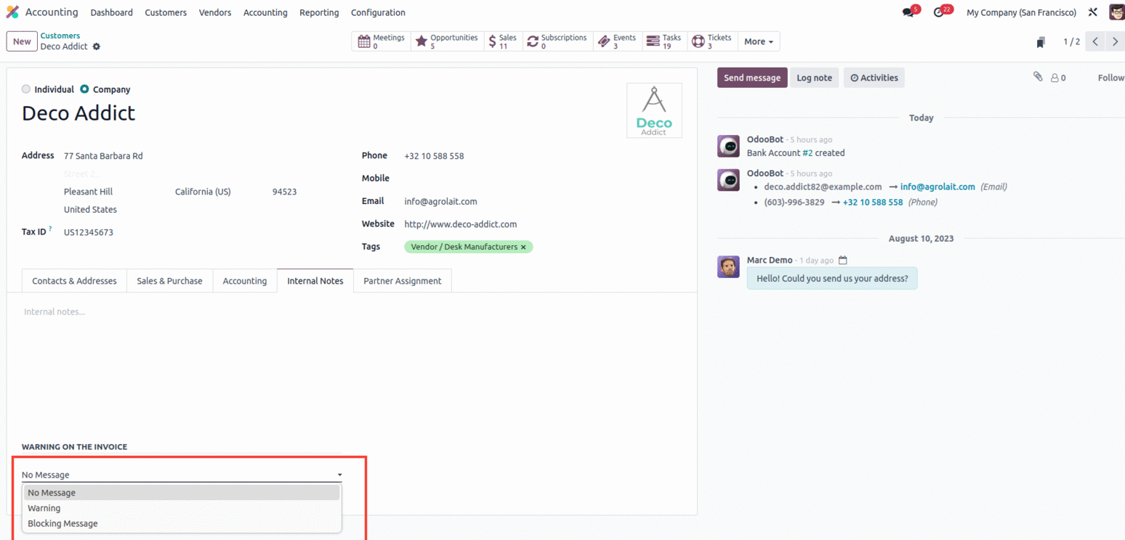Open the Opportunities star button

point(447,41)
